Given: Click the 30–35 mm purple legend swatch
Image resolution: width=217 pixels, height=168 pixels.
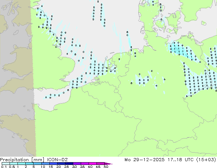Looking at the screenshot, I should (x=77, y=164).
